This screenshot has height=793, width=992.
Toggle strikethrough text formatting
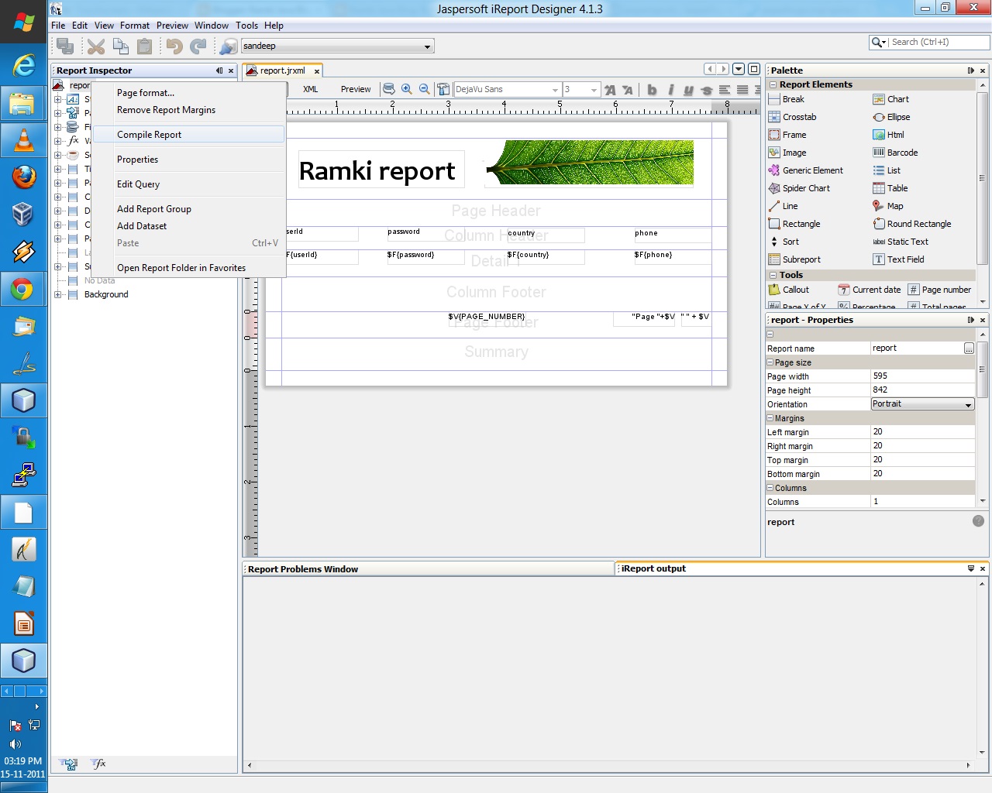point(706,90)
